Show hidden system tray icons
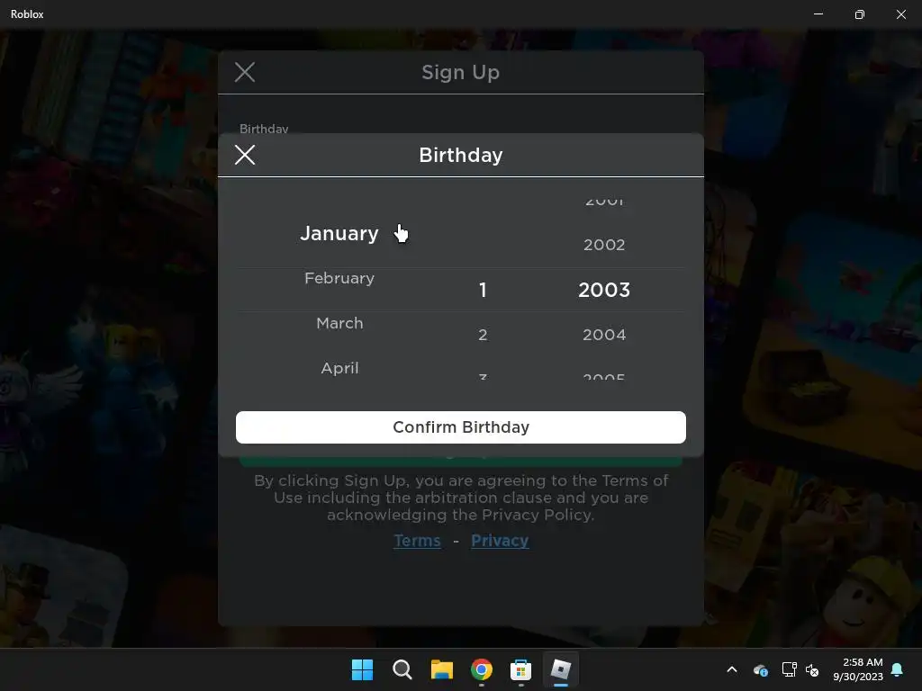 click(x=732, y=669)
